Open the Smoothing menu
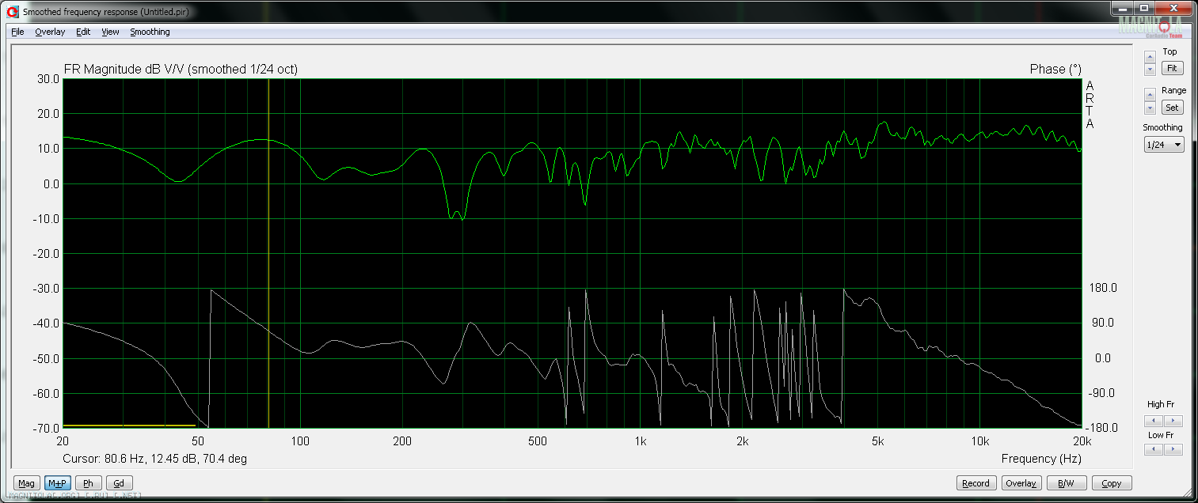Screen dimensions: 1198x503 click(x=150, y=32)
